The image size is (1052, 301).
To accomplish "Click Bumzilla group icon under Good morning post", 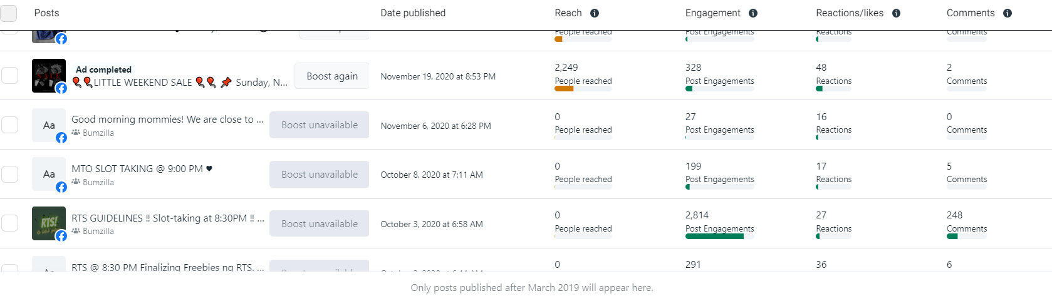I will click(x=76, y=133).
